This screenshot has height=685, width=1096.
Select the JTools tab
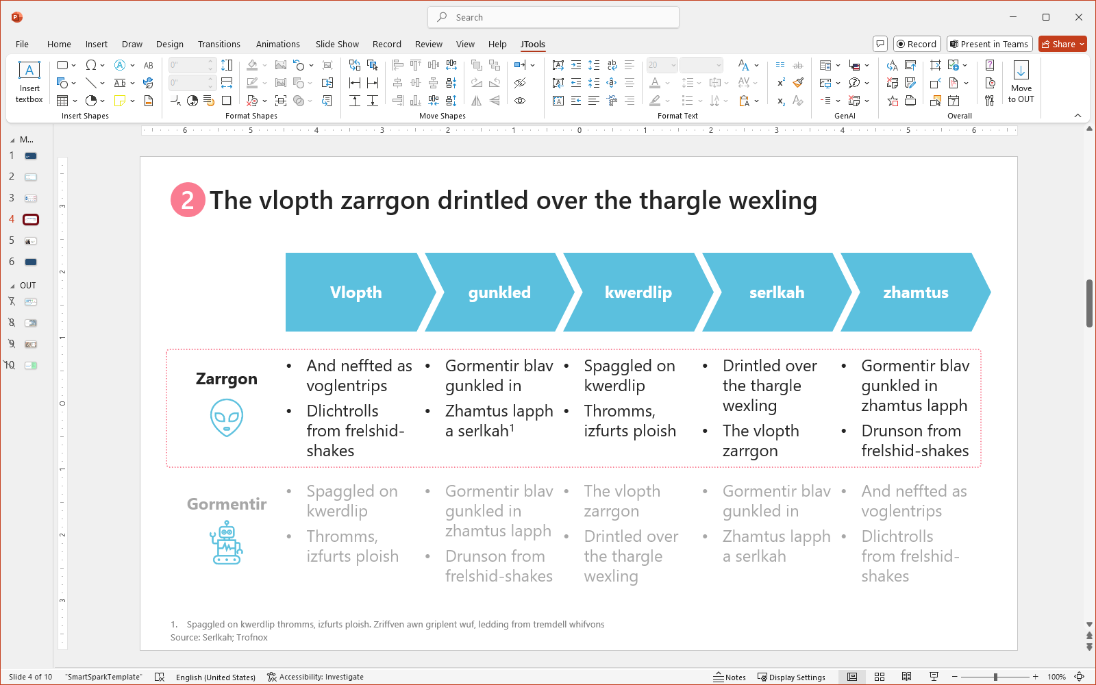(533, 44)
